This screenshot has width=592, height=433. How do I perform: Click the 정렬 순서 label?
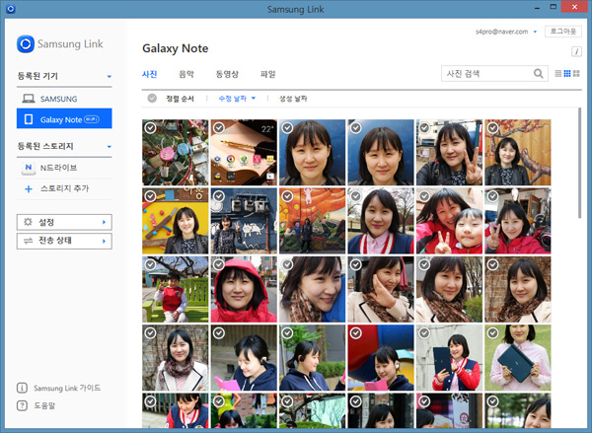coord(181,99)
